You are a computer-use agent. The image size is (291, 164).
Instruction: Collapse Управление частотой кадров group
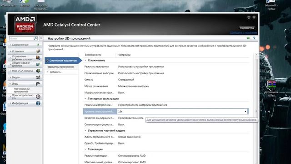coord(85,131)
